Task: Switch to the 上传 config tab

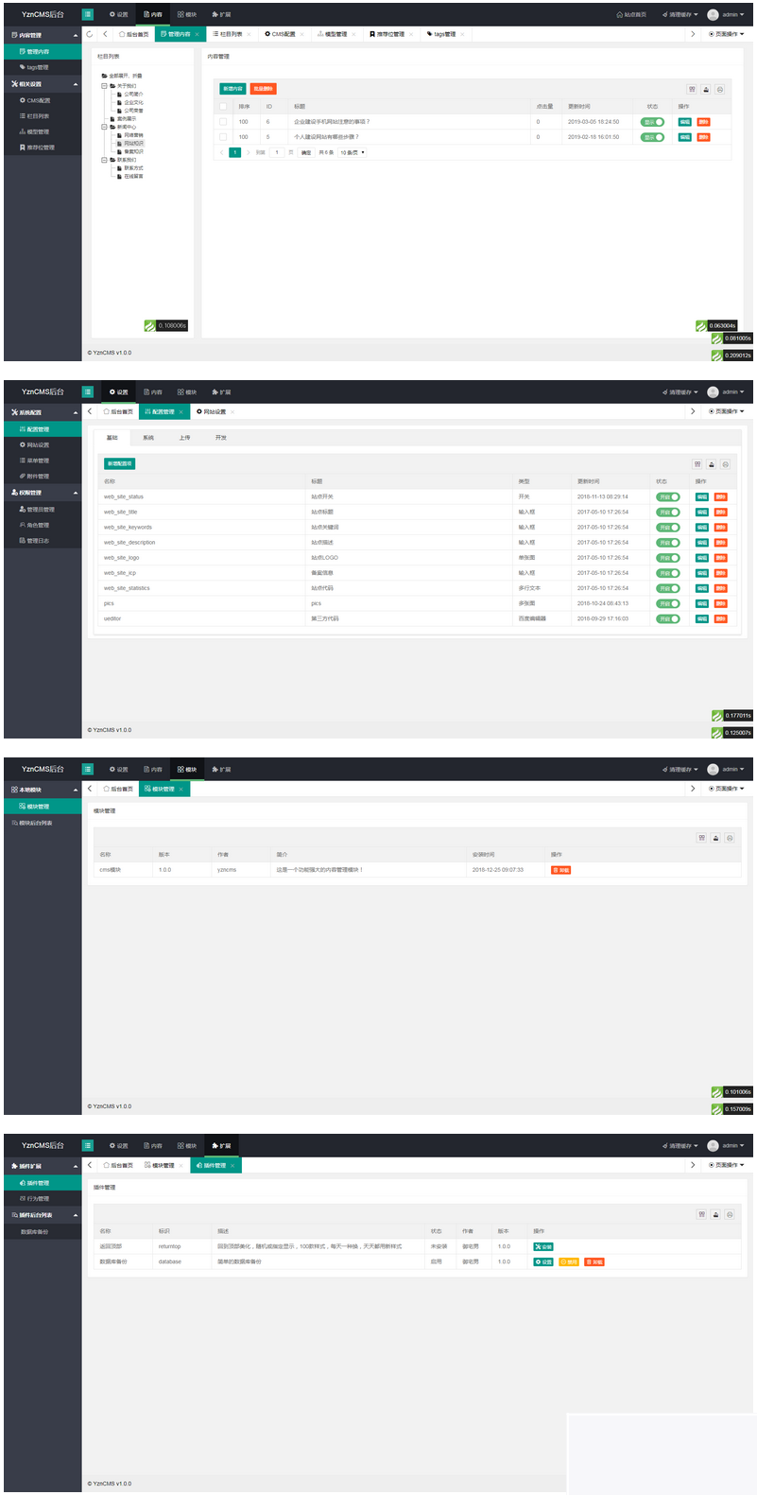Action: tap(184, 438)
